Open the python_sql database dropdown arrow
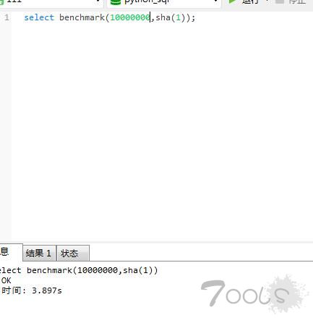 [x=216, y=1]
